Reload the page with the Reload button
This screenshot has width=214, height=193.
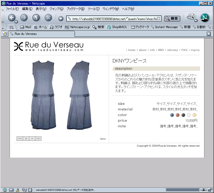point(36,18)
